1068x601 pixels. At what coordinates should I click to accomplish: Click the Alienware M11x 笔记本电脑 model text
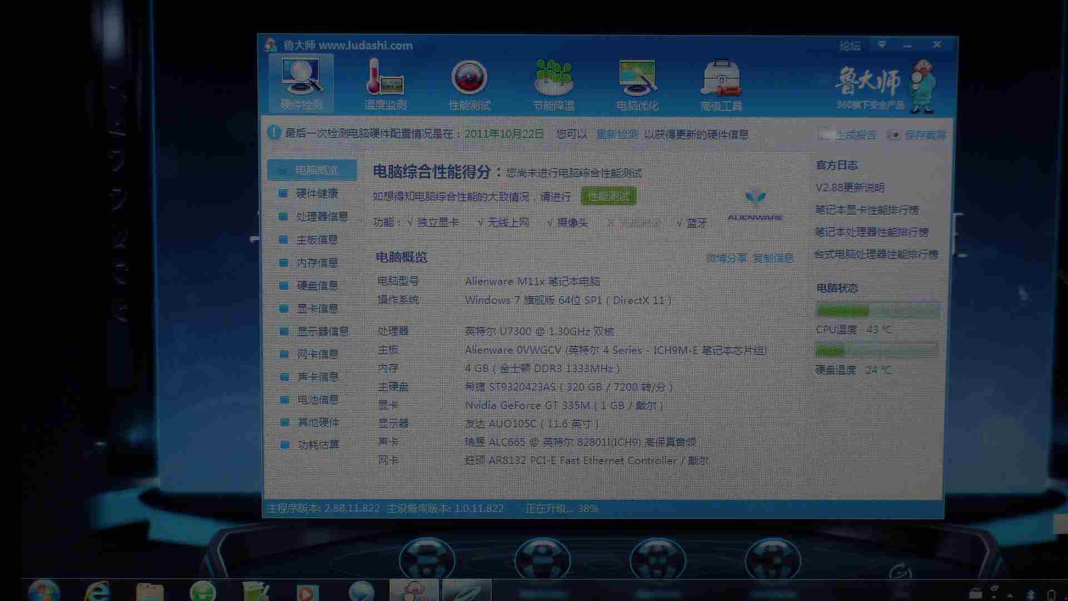(x=532, y=282)
